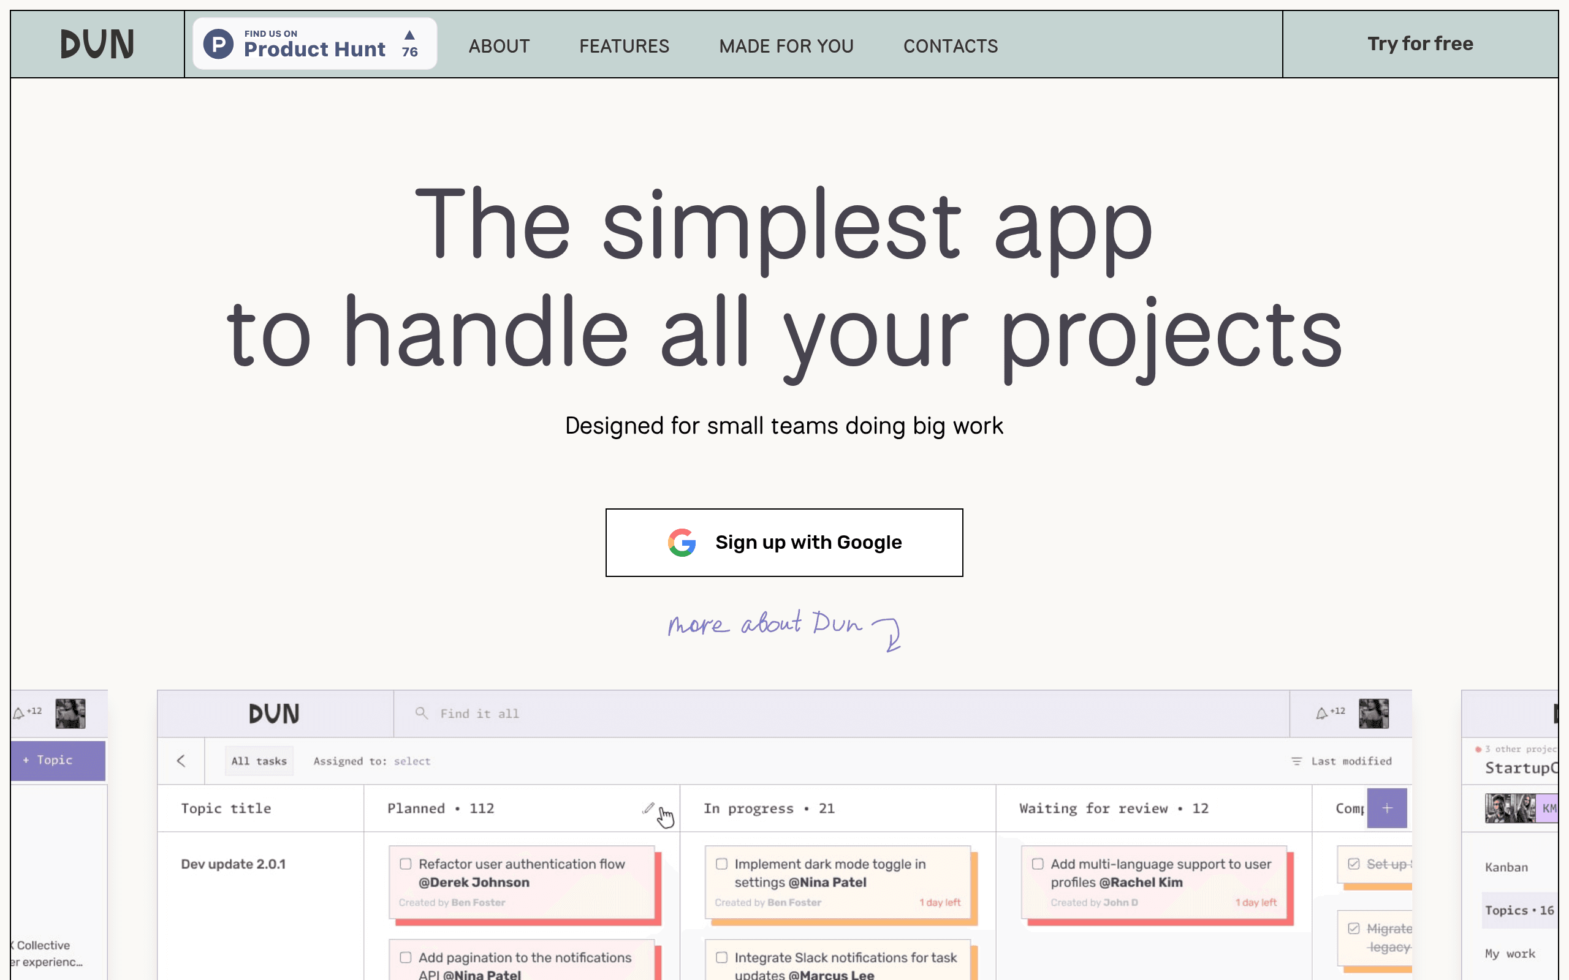
Task: Click the + Topic button
Action: pyautogui.click(x=58, y=760)
